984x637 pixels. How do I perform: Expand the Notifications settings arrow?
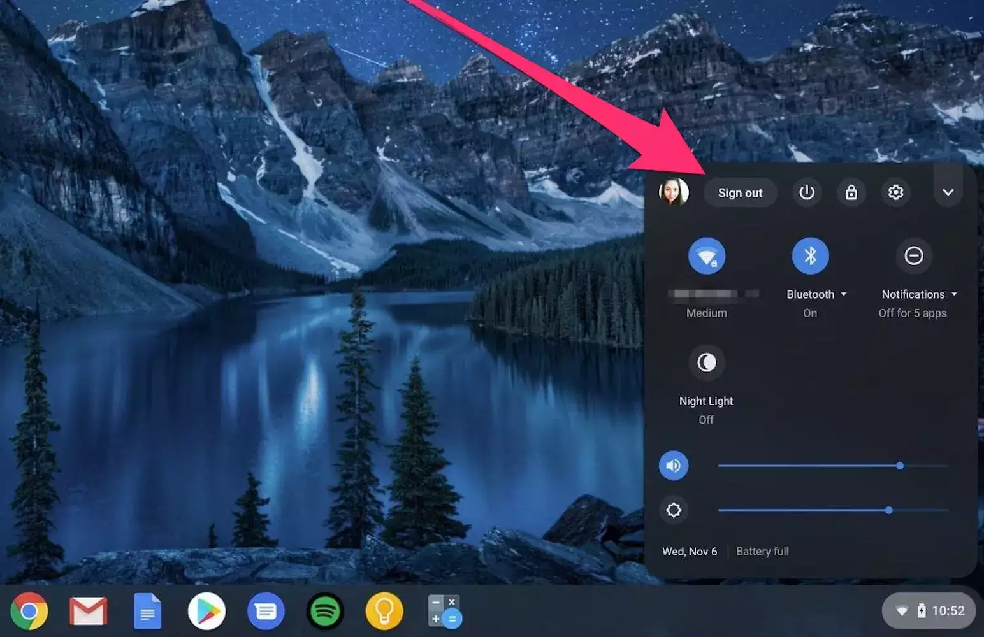coord(954,294)
